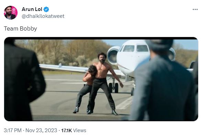Screen dimensions: 204x138
Task: Open Arun Lol's profile picture
Action: tap(11, 13)
